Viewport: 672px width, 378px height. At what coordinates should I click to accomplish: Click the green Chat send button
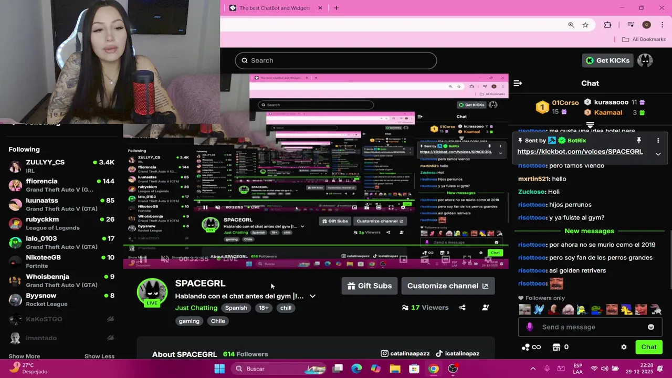coord(649,347)
